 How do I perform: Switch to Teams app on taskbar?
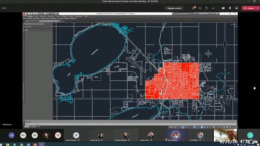tap(41, 145)
